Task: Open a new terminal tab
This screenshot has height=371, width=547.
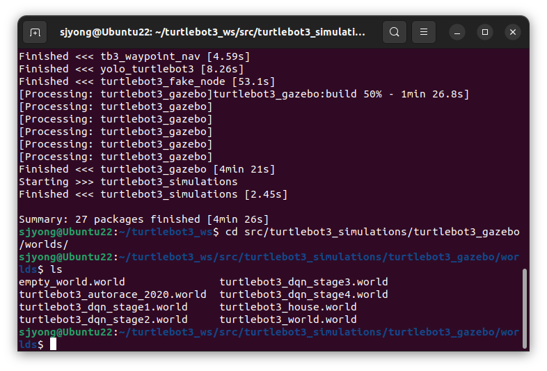Action: tap(35, 32)
